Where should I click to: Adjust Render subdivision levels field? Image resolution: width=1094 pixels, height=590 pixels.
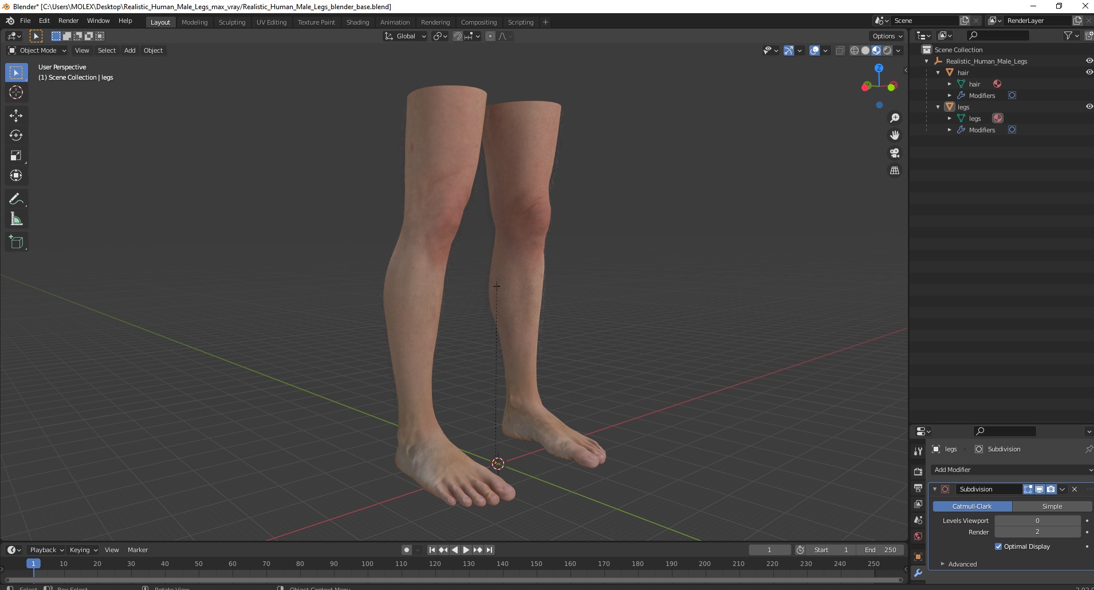[1037, 532]
